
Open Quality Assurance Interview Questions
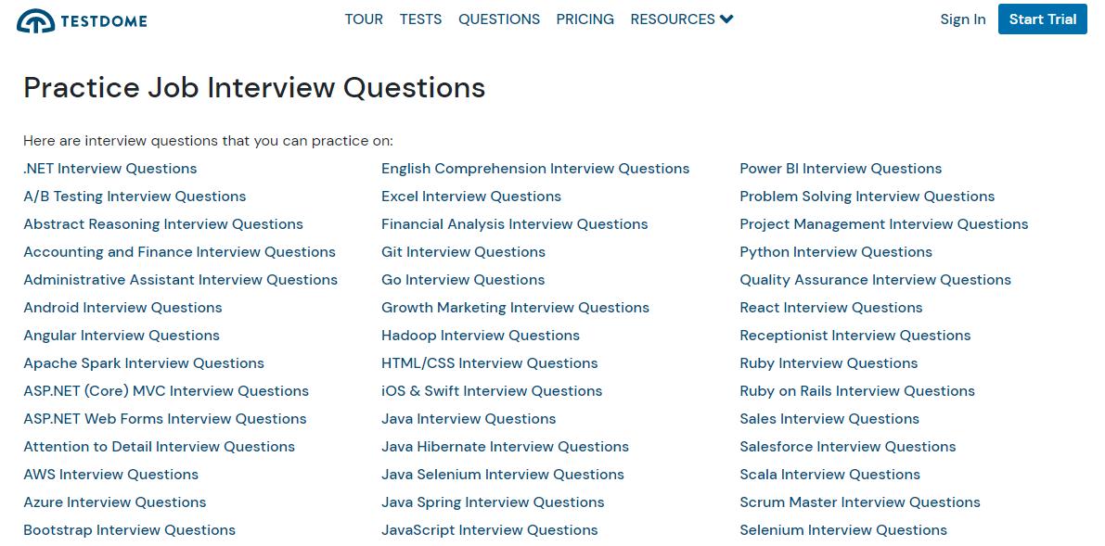tap(875, 280)
